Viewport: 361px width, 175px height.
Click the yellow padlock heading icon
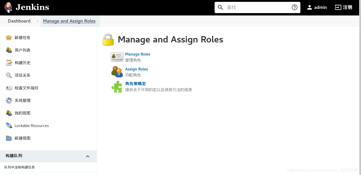(108, 40)
